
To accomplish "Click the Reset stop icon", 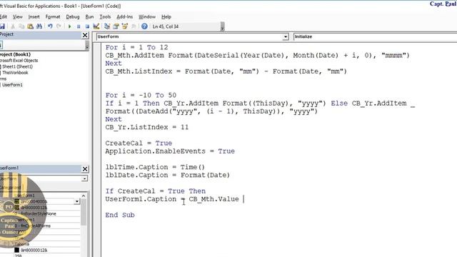I will tap(87, 26).
